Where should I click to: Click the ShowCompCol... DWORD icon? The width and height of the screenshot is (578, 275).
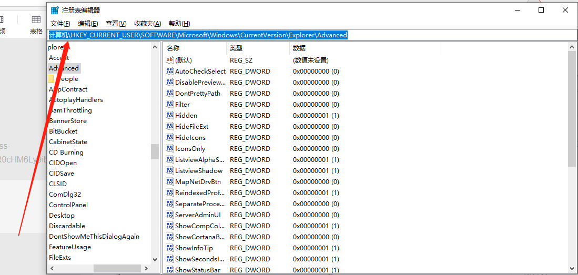(169, 226)
